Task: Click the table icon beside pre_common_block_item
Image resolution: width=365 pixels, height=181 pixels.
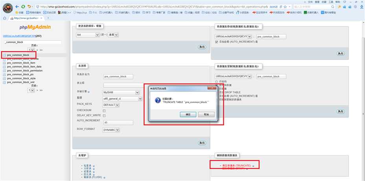Action: point(4,63)
